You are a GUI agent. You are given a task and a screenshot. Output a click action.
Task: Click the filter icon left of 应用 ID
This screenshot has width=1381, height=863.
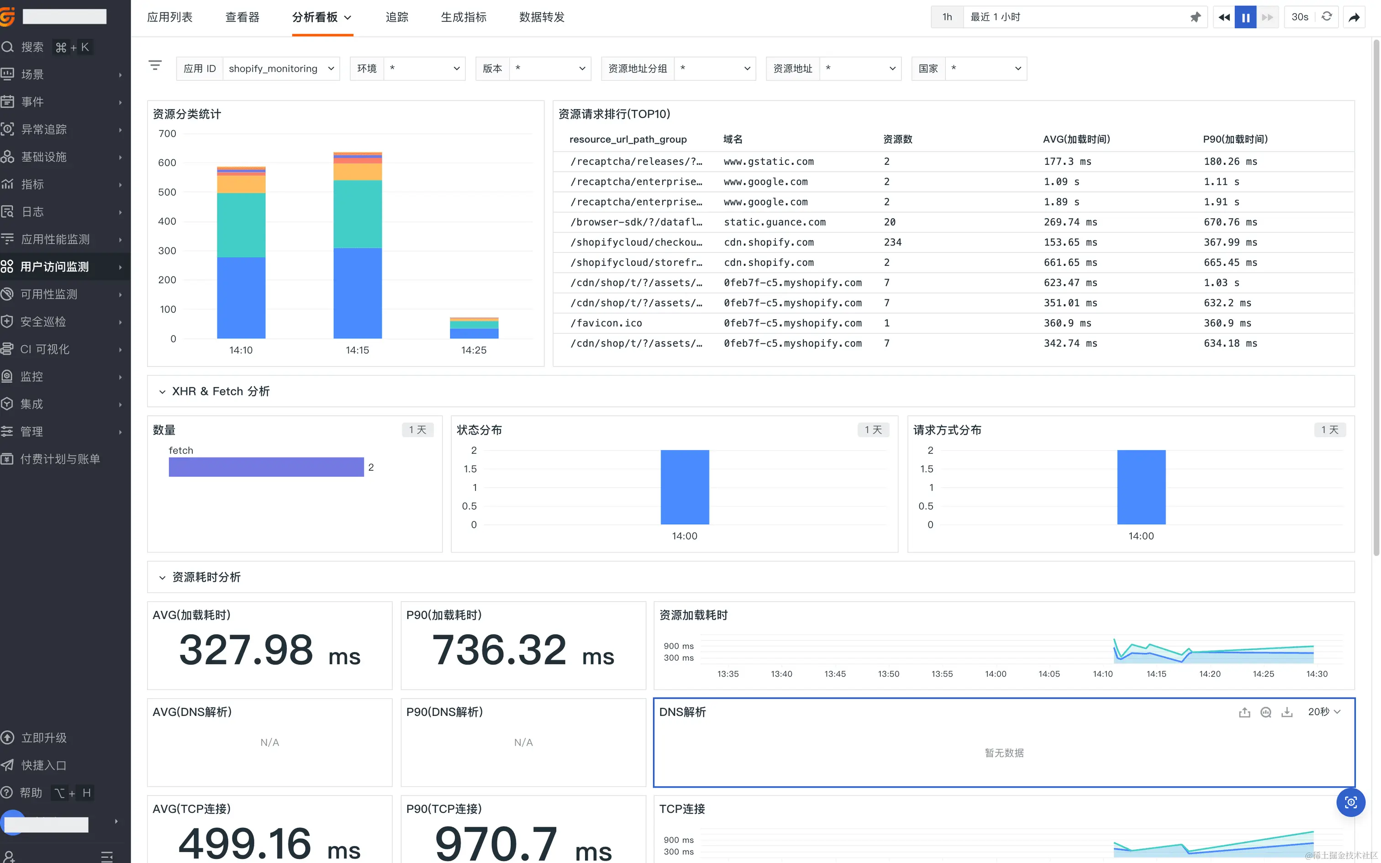[155, 66]
